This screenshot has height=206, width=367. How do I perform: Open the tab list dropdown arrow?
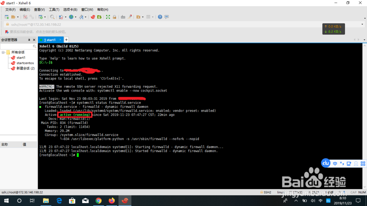(x=364, y=40)
